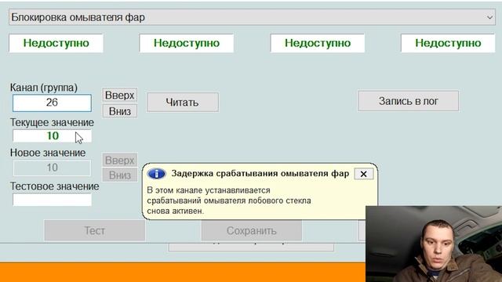Click the Запись в лог button

click(408, 101)
